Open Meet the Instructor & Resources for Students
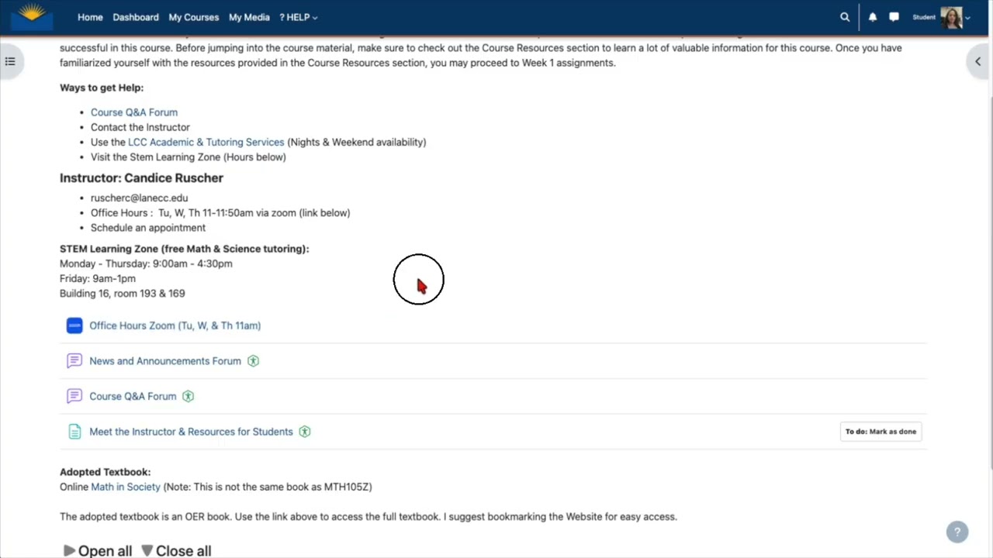The width and height of the screenshot is (993, 558). pos(191,432)
